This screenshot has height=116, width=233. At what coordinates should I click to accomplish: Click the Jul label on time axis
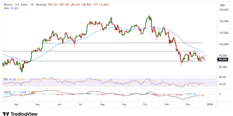(x=80, y=104)
